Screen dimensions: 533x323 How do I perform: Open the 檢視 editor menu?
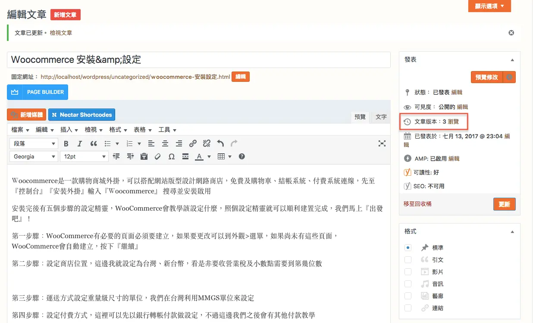point(94,130)
